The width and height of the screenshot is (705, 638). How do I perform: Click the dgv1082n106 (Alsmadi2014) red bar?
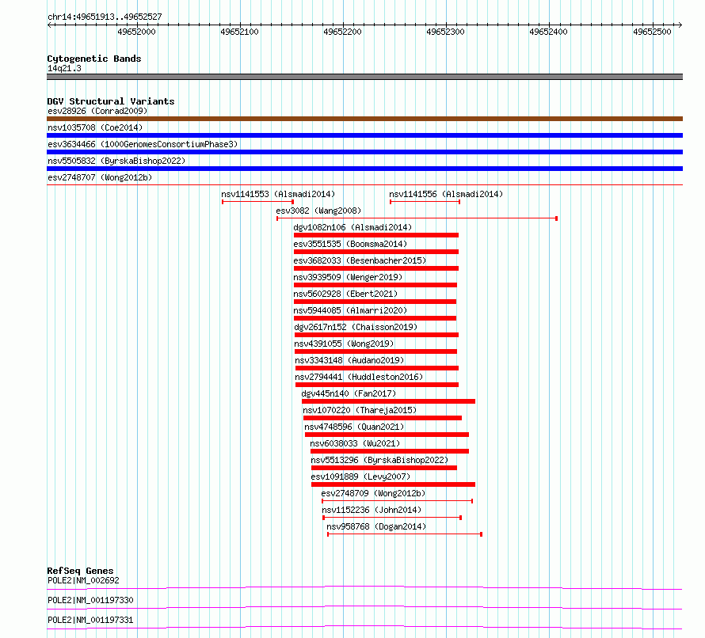[376, 235]
